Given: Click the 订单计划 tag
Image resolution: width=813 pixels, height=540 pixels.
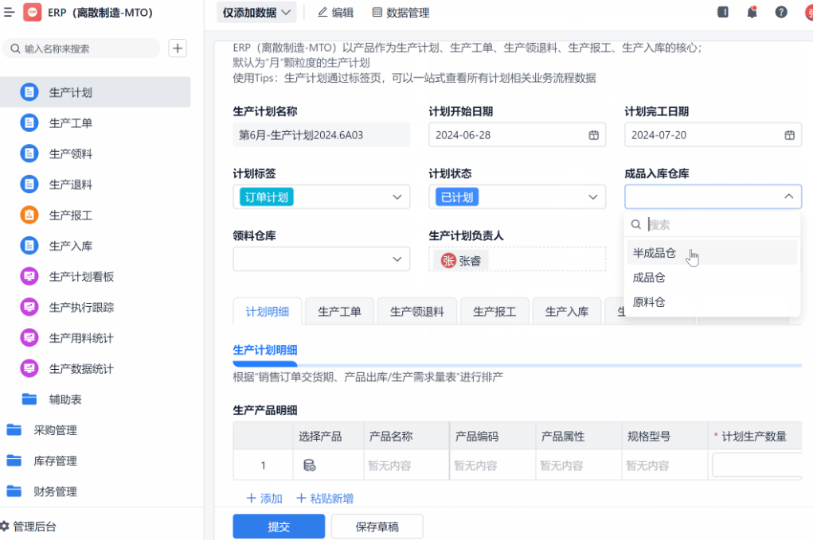Looking at the screenshot, I should pos(267,196).
